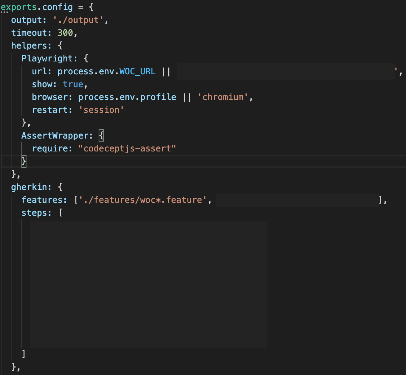Select the './output' string value
406x375 pixels.
tap(78, 20)
